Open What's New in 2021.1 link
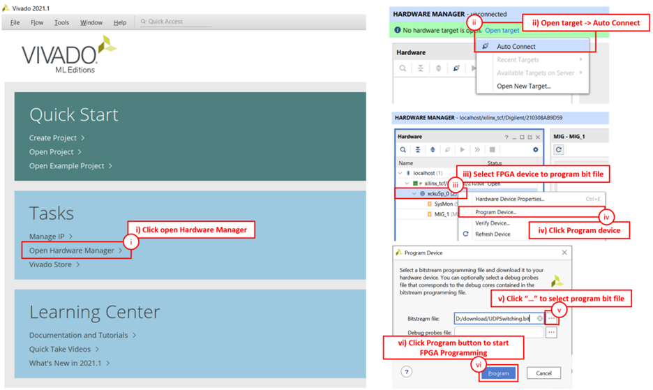Screen dimensions: 653x390 tap(69, 363)
